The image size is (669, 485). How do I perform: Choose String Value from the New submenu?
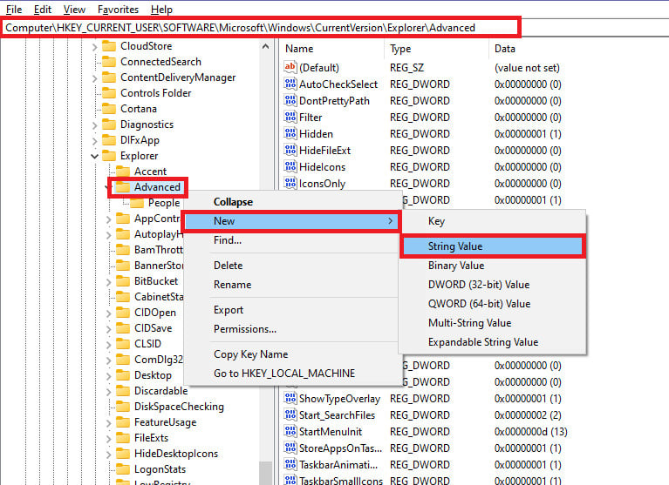click(493, 246)
